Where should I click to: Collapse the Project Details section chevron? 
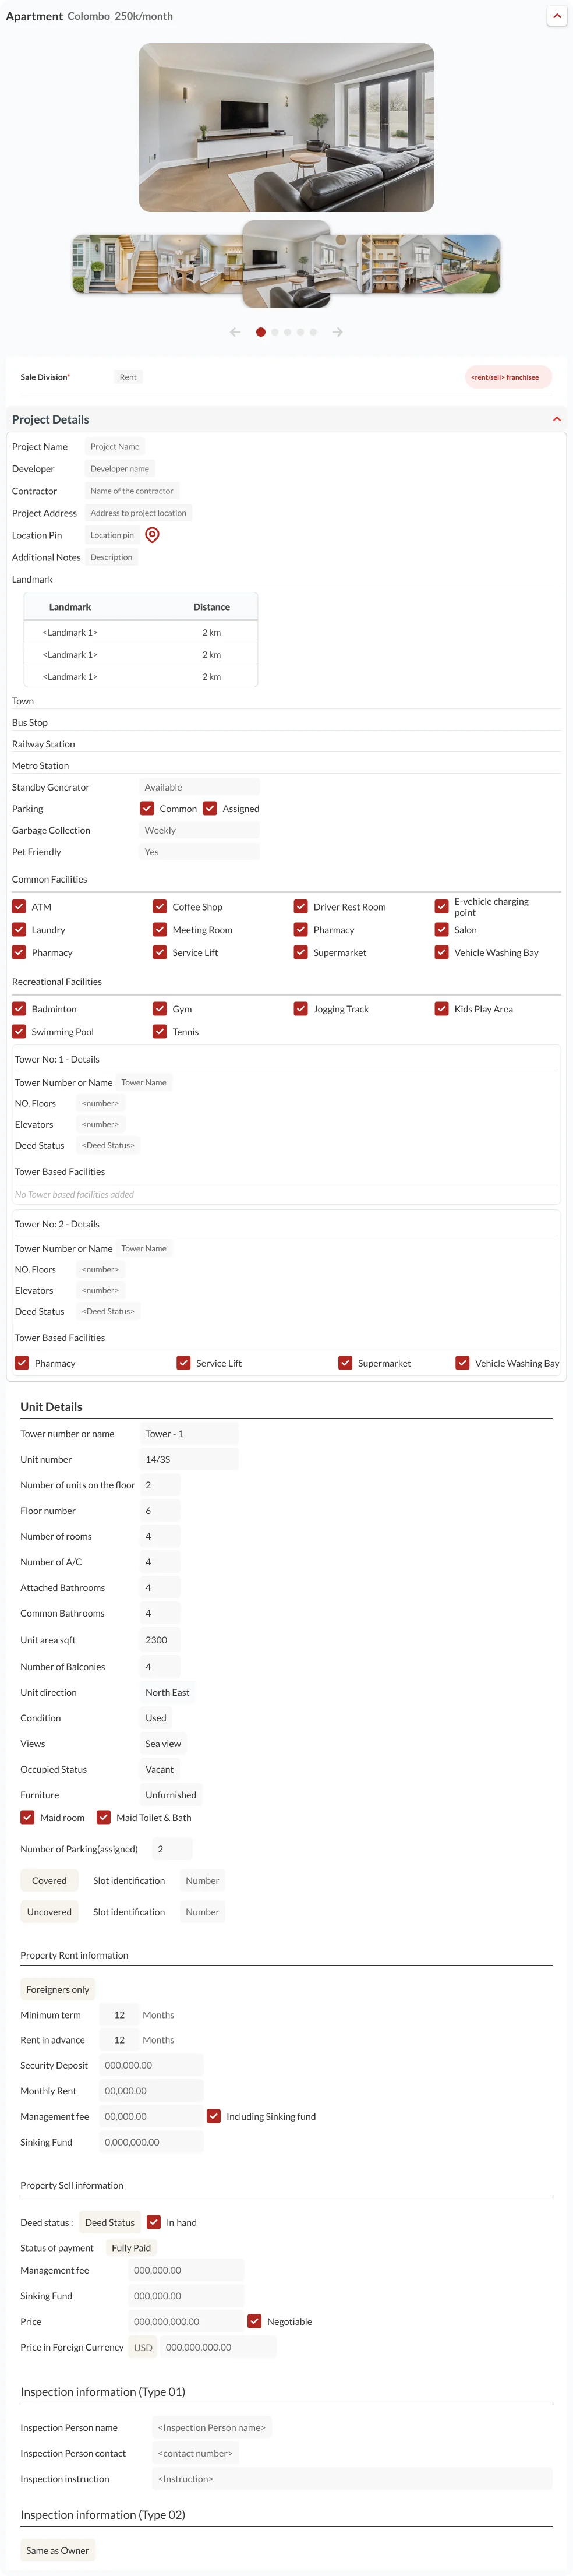[x=556, y=419]
